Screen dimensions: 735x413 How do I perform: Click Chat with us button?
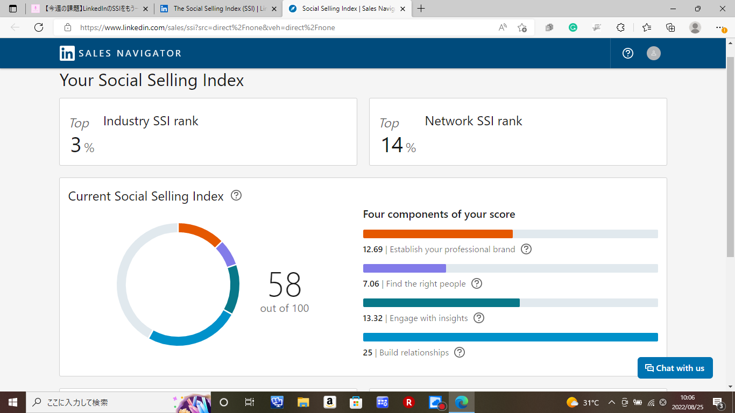[675, 368]
